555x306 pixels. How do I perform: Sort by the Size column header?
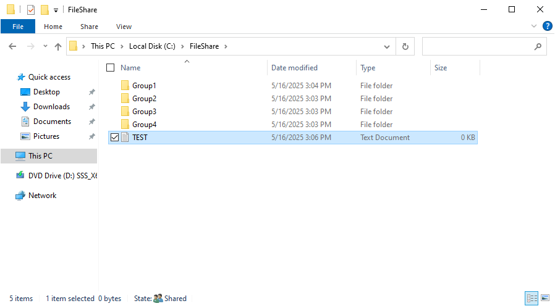pos(441,68)
